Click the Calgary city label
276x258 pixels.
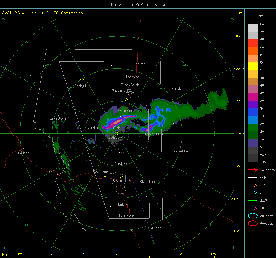point(120,180)
